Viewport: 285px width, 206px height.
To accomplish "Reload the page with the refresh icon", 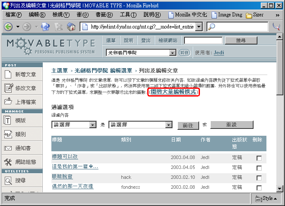I will (x=45, y=27).
